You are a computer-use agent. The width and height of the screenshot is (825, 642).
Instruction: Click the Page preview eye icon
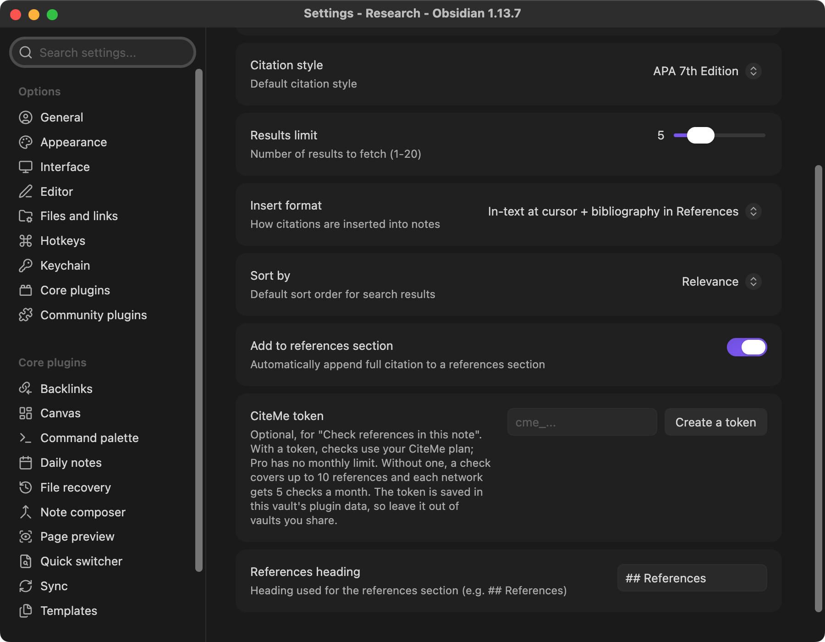[x=26, y=537]
